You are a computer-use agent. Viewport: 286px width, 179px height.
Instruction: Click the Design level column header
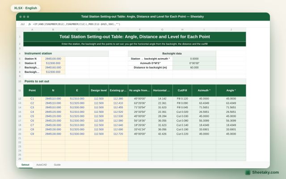click(x=99, y=90)
